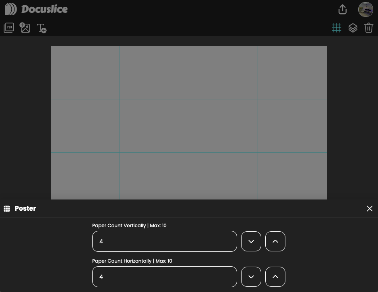Image resolution: width=378 pixels, height=292 pixels.
Task: Decrease the vertical paper count
Action: click(251, 241)
